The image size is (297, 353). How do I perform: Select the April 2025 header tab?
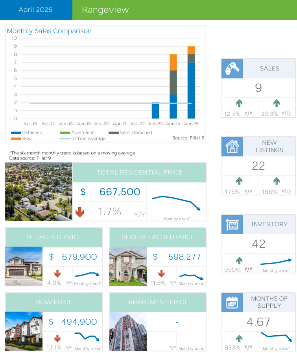(35, 10)
